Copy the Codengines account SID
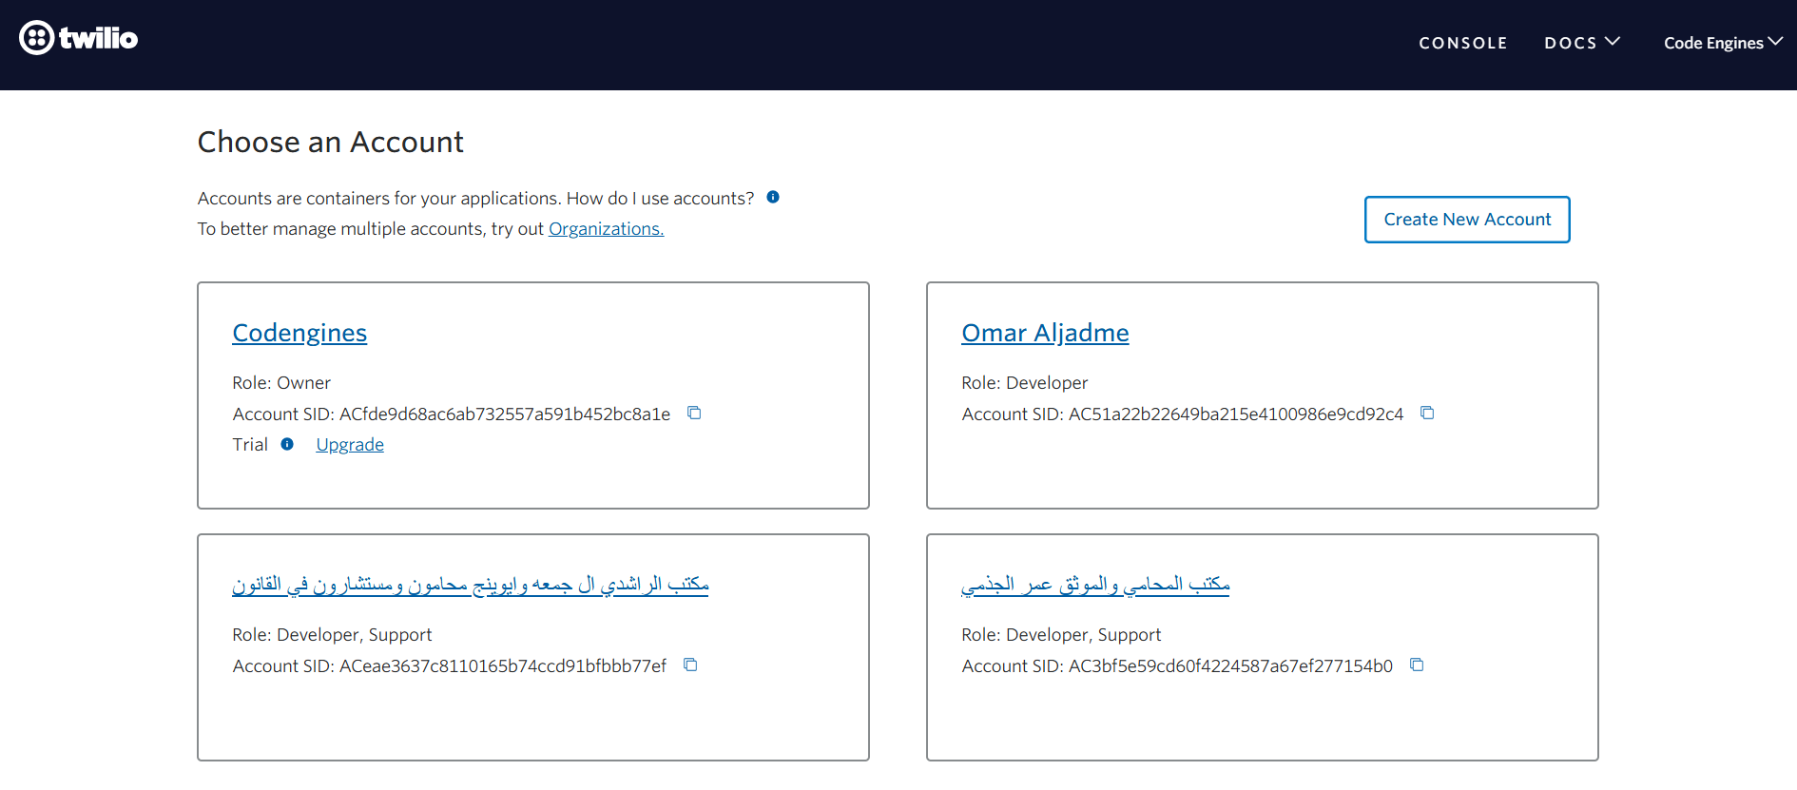The width and height of the screenshot is (1797, 790). click(694, 413)
